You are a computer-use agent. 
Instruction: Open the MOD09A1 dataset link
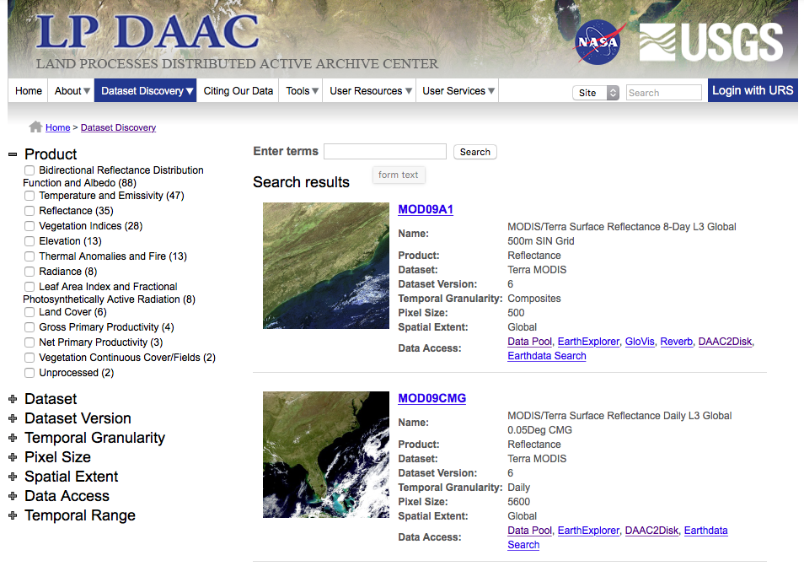click(425, 209)
